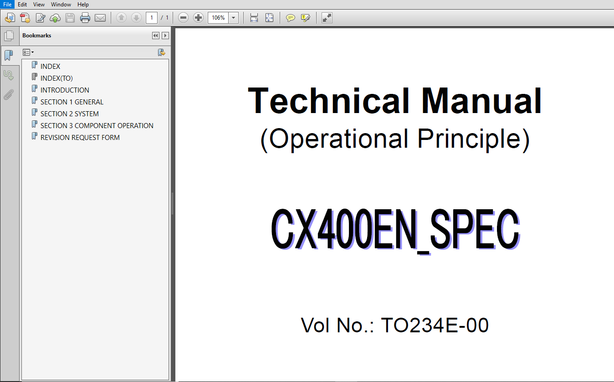614x382 pixels.
Task: Open the zoom level dropdown arrow
Action: [234, 18]
